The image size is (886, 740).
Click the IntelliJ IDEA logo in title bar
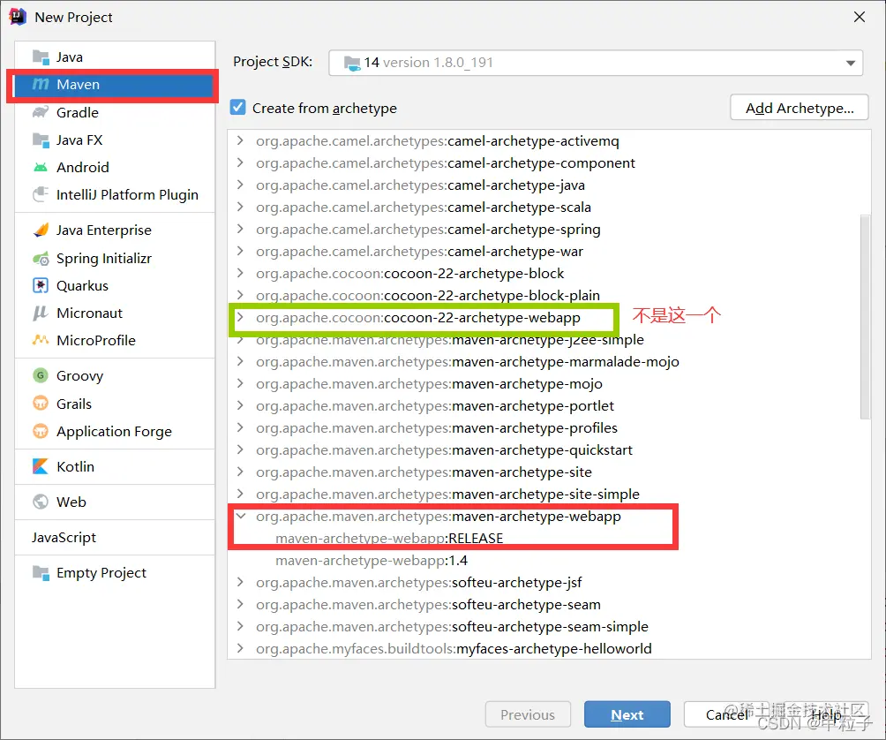point(18,17)
